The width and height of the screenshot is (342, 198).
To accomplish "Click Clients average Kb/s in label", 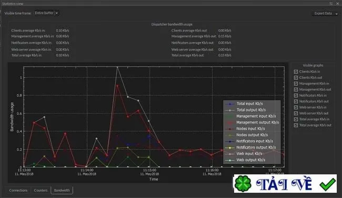I will click(x=28, y=30).
